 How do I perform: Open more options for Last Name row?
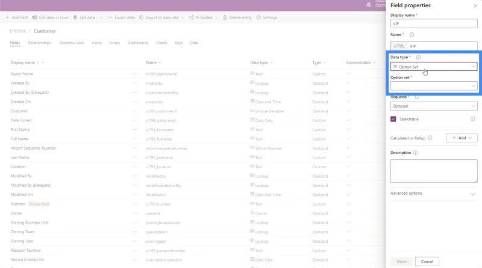coord(134,157)
